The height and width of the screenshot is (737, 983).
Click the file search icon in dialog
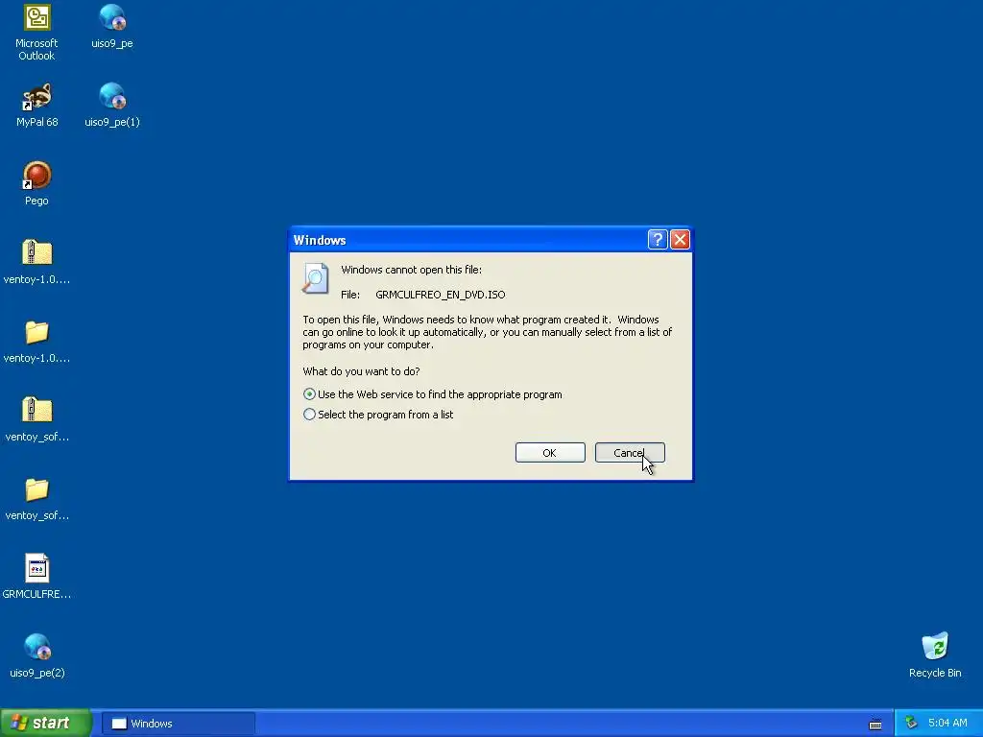[315, 278]
